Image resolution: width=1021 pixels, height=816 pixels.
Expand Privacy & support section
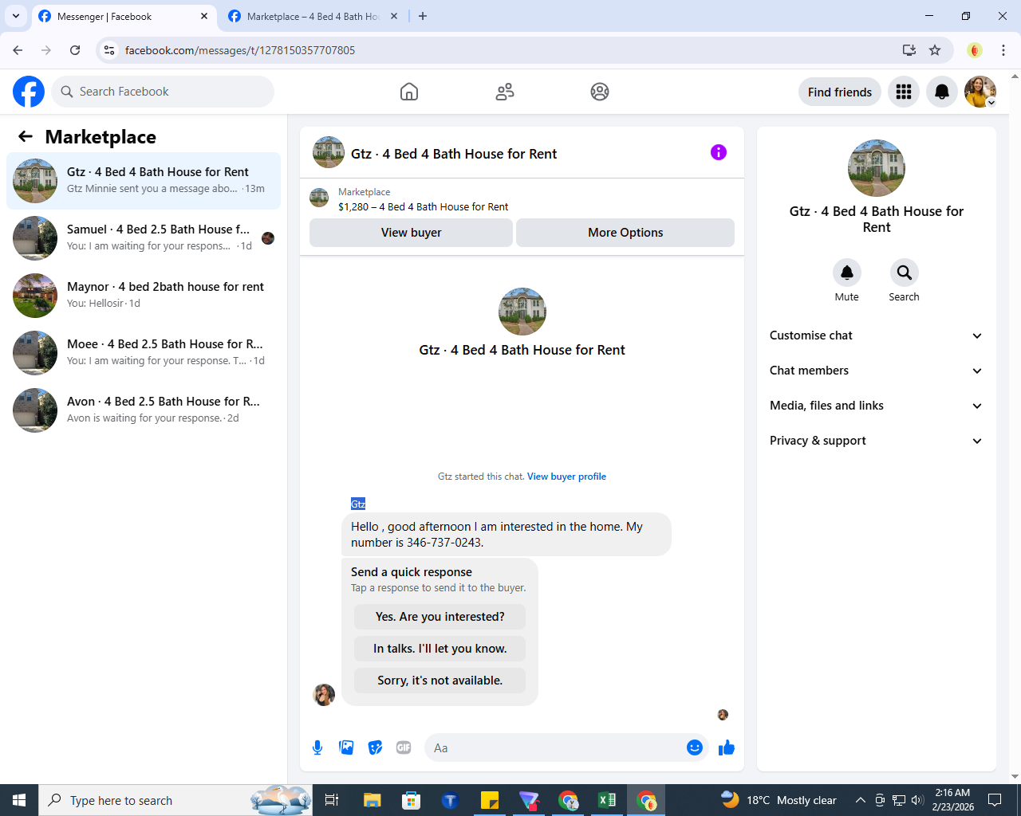click(876, 441)
